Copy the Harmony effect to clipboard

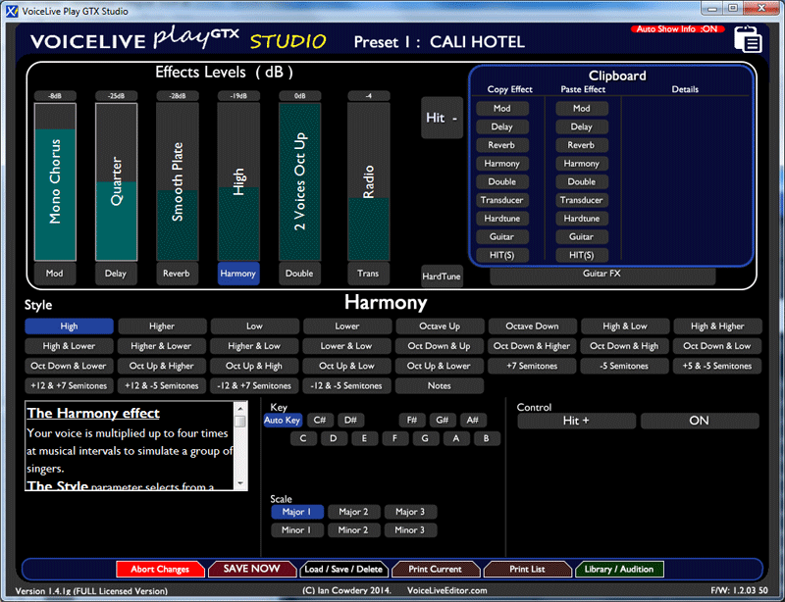pos(502,164)
